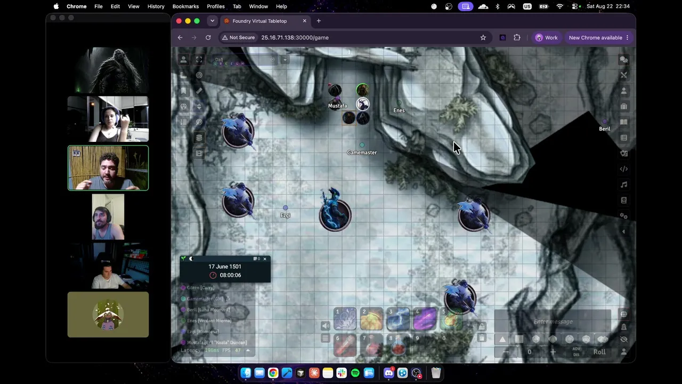Open the Card Stacks sidebar tab

(624, 153)
